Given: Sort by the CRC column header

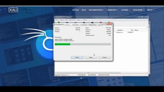Looking at the screenshot, I should 132,30.
